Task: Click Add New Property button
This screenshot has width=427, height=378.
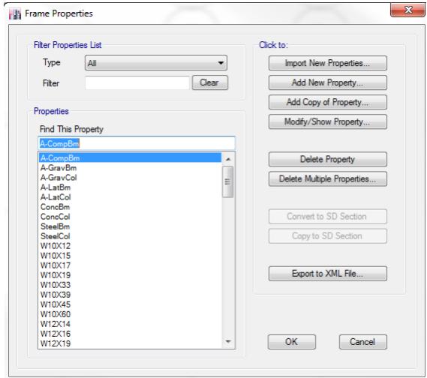Action: [328, 82]
